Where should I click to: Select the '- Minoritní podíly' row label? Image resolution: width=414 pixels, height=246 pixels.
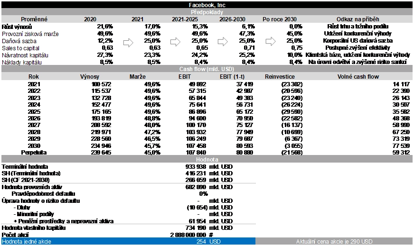pos(34,214)
